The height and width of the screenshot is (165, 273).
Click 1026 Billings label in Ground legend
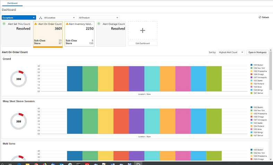tap(258, 90)
